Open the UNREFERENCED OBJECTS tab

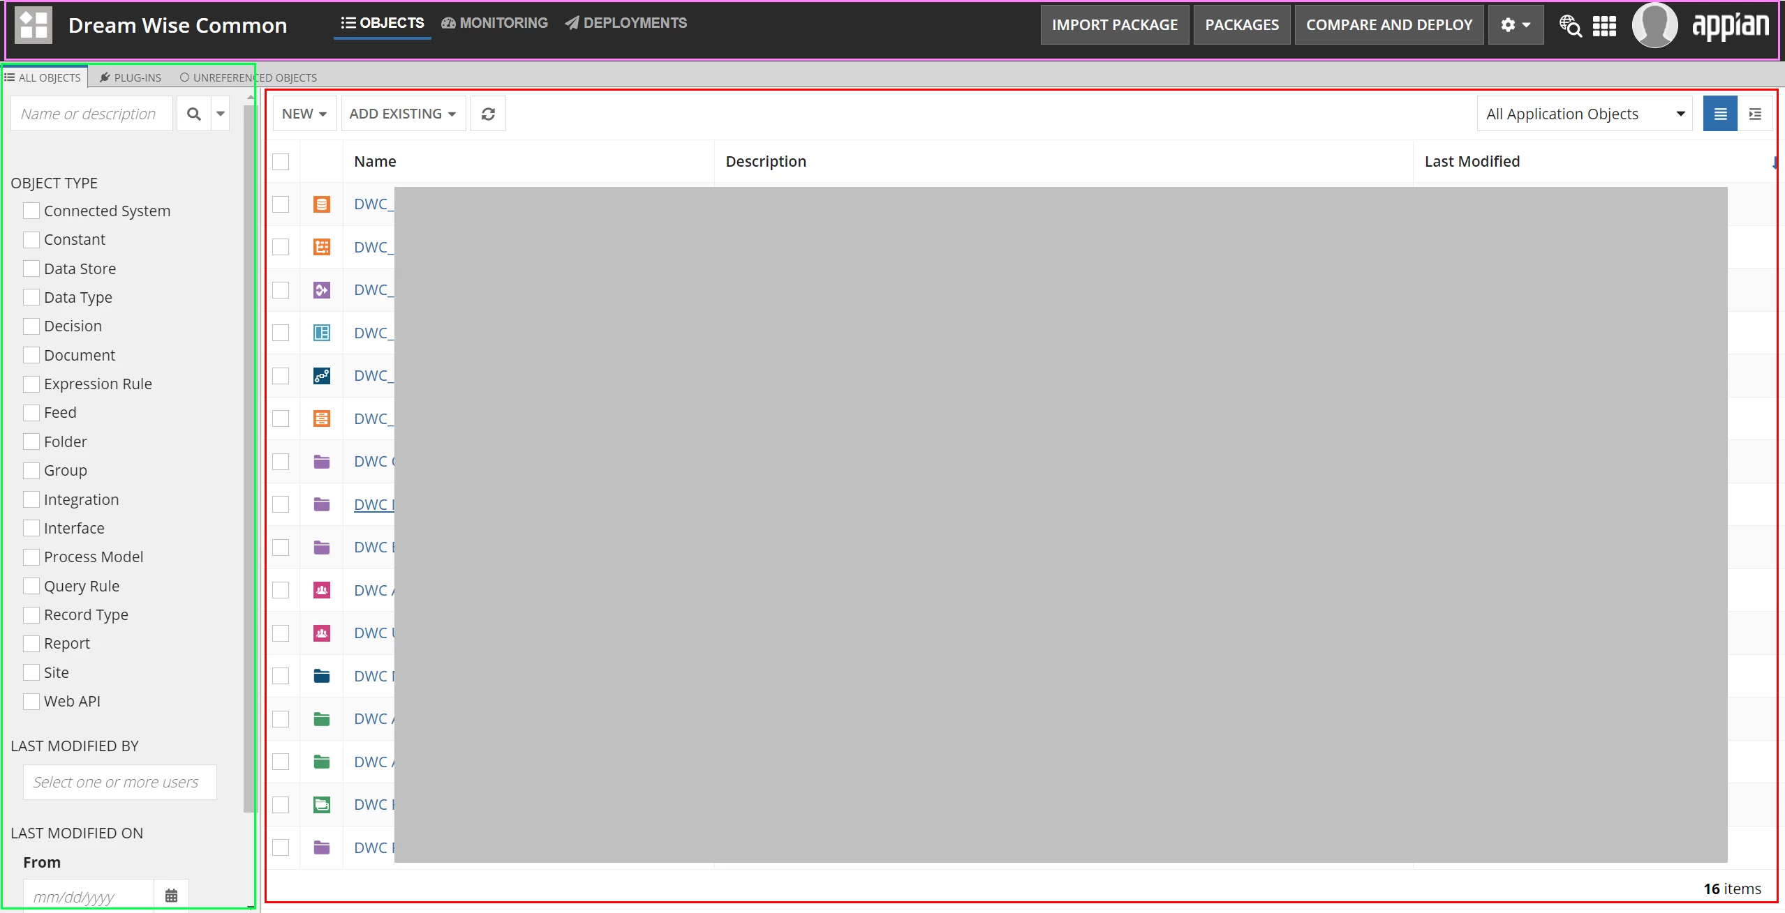tap(249, 77)
